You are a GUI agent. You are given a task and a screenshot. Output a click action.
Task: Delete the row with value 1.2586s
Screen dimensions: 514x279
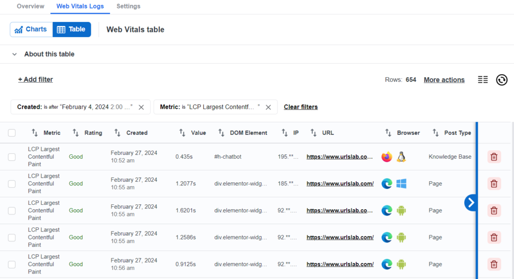coord(494,237)
